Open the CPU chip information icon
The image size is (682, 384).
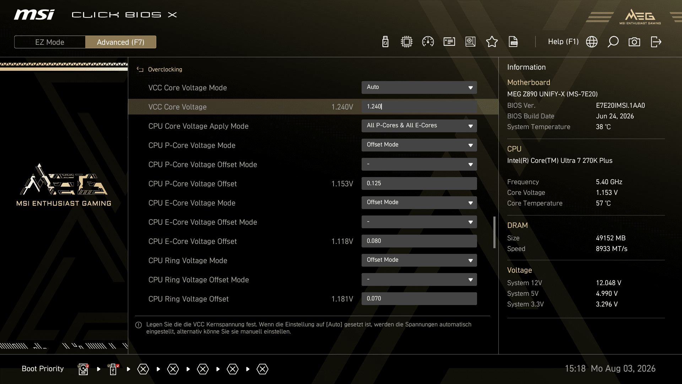pyautogui.click(x=407, y=42)
